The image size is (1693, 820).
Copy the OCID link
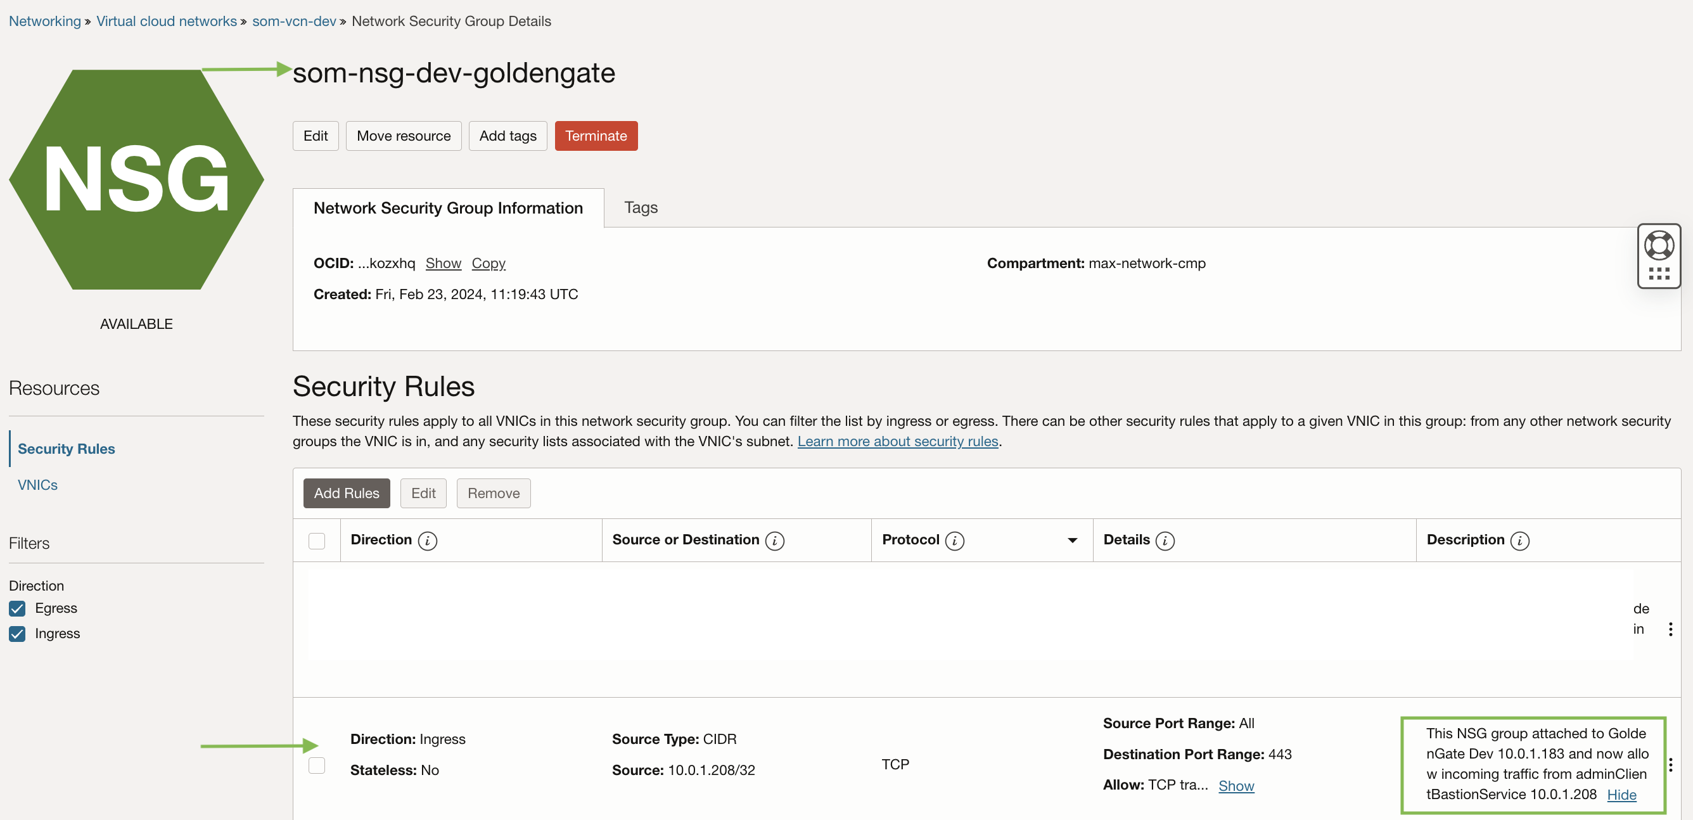[x=489, y=264]
